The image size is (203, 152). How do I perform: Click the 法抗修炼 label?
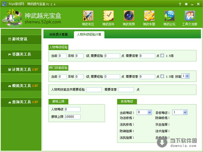pyautogui.click(x=127, y=125)
